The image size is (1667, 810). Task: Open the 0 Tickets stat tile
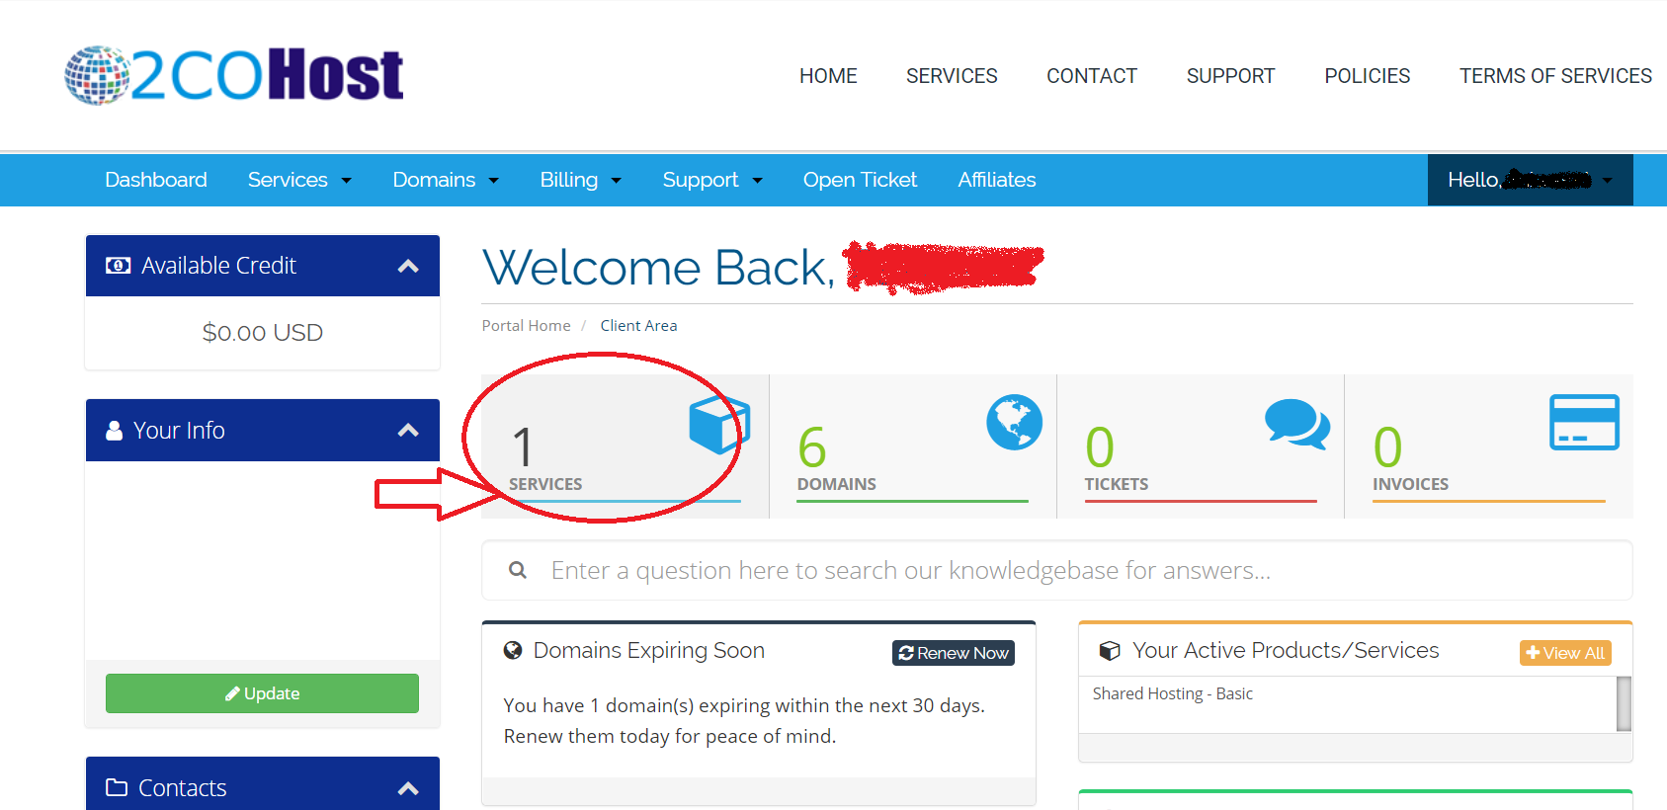(1201, 446)
